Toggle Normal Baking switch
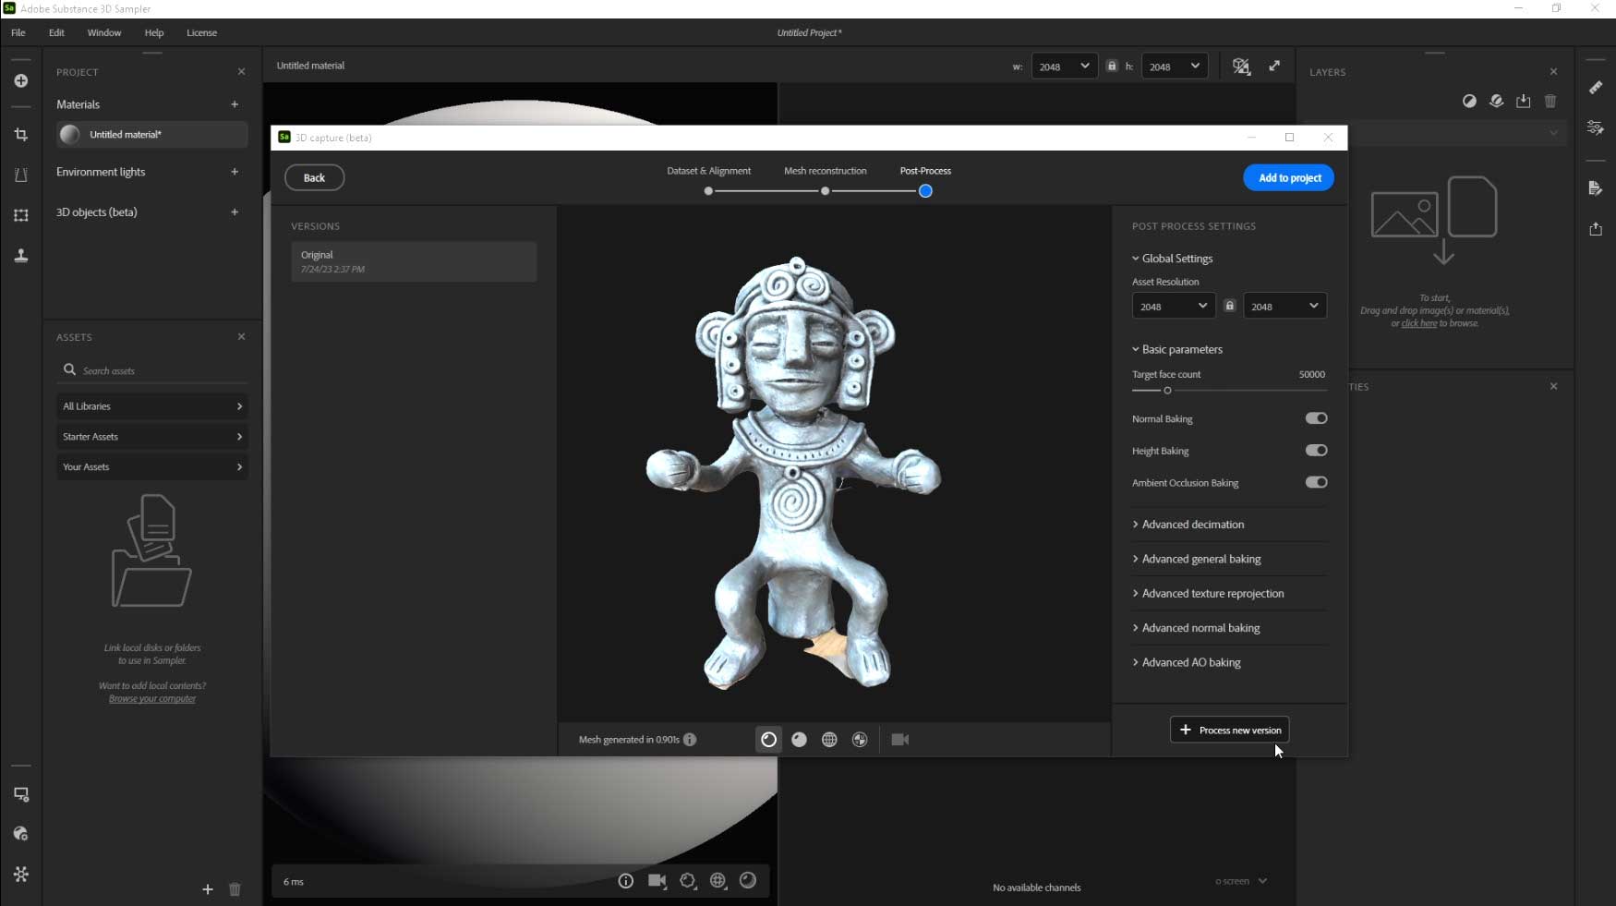1616x906 pixels. pos(1316,418)
